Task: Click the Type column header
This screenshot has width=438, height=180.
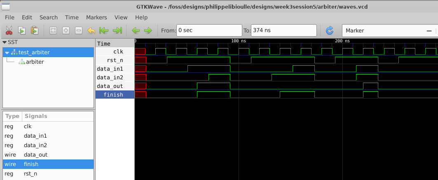Action: (12, 116)
